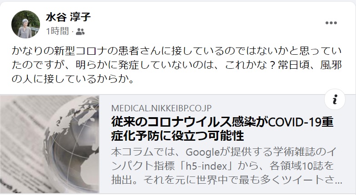Open the profile photo of 水谷 淳子

pos(25,24)
